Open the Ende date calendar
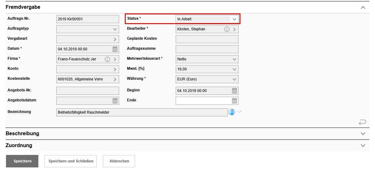Screen dimensions: 375x169 [234, 101]
